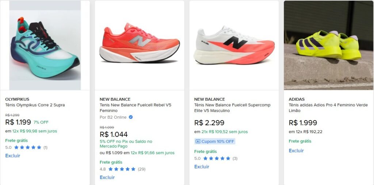Screen dimensions: 374x185
Task: Open the Fuelcell Rebel V5 Feminino title link
Action: tap(136, 107)
